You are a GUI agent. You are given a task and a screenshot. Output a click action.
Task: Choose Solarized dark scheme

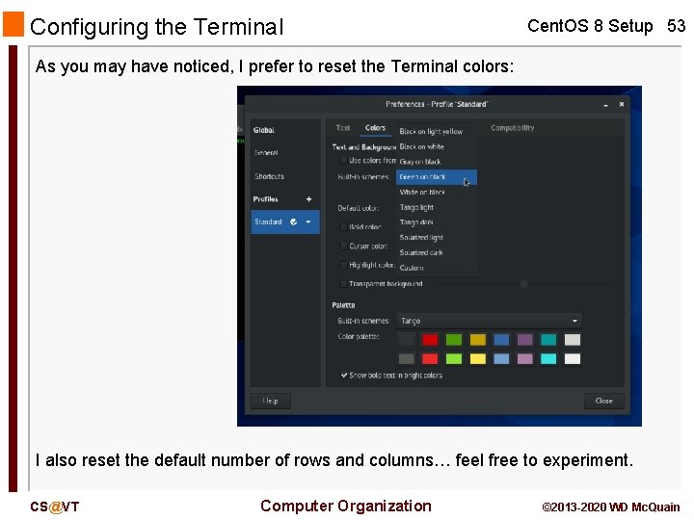(437, 252)
